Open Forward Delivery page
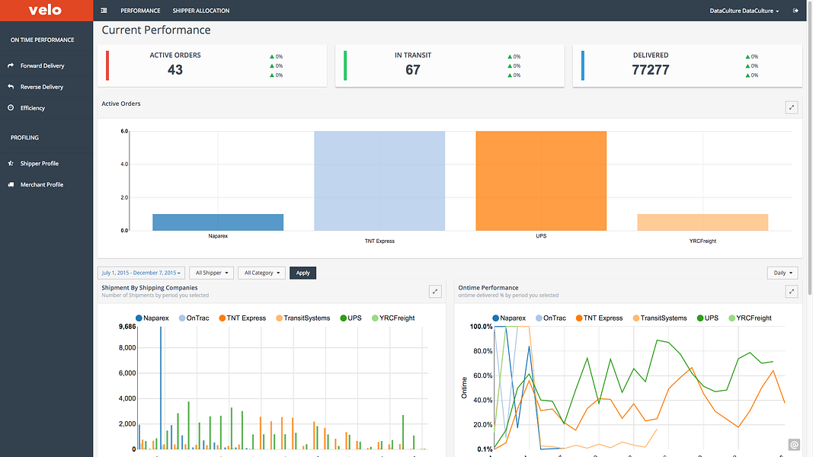This screenshot has width=813, height=457. 43,66
